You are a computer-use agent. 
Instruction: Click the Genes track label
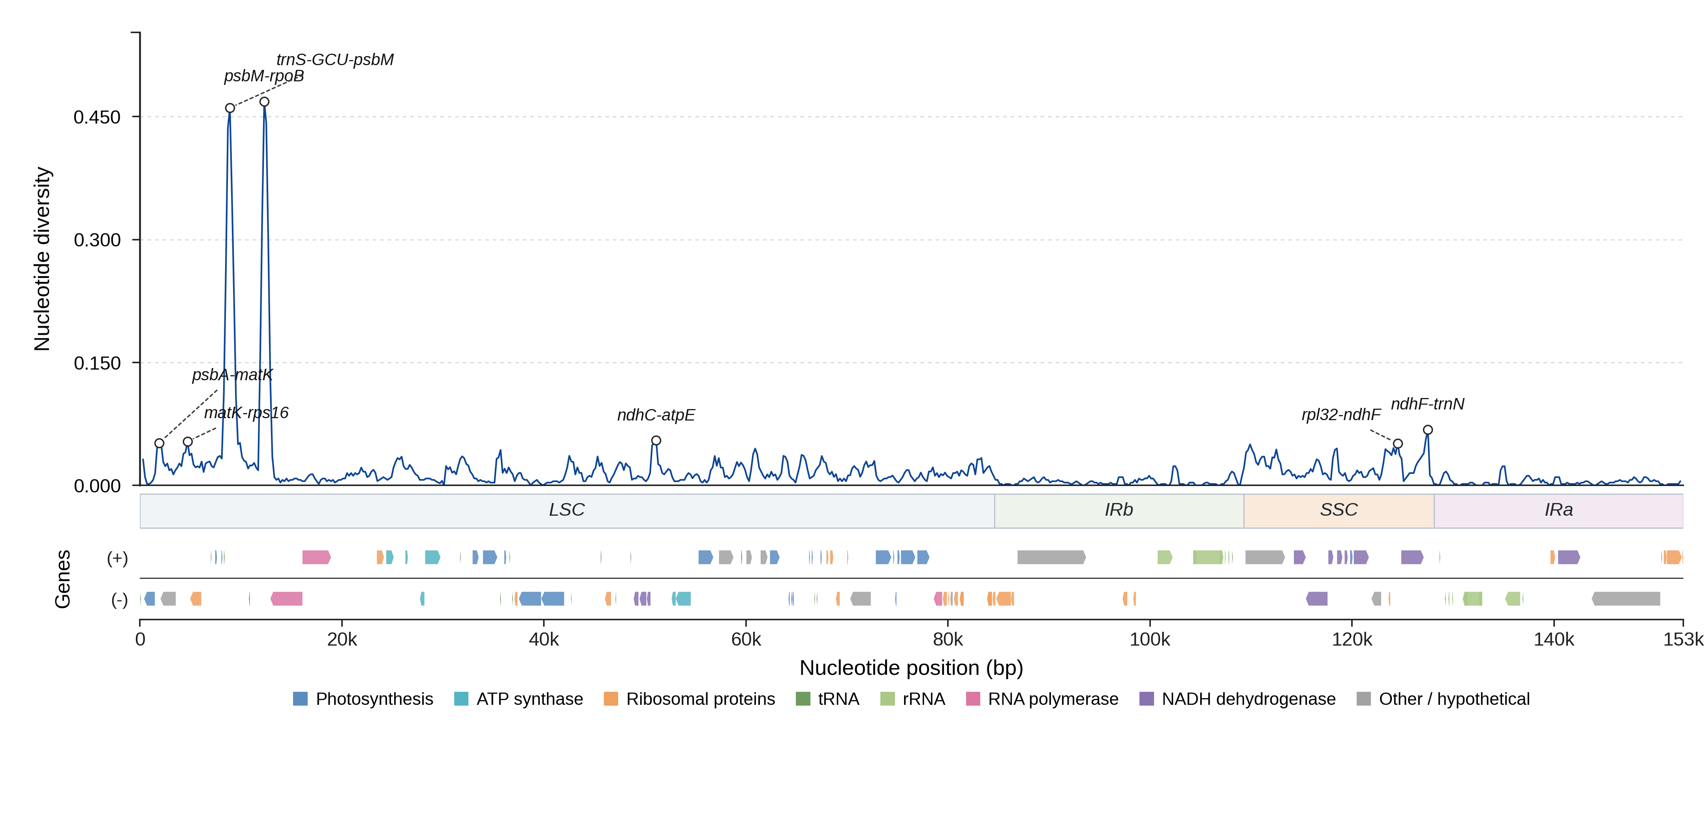(62, 579)
